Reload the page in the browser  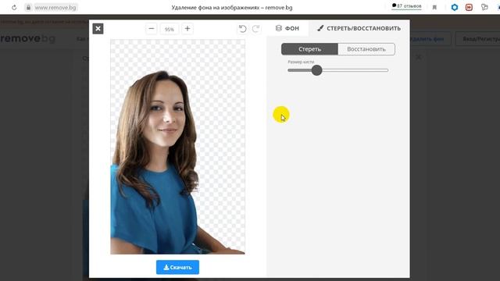coord(14,7)
